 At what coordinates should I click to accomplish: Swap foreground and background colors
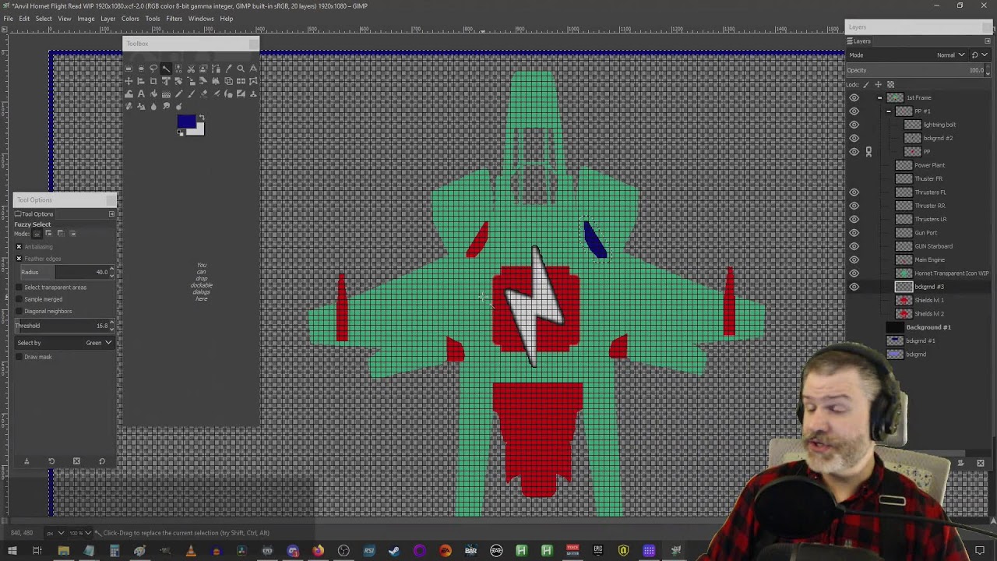(x=201, y=118)
